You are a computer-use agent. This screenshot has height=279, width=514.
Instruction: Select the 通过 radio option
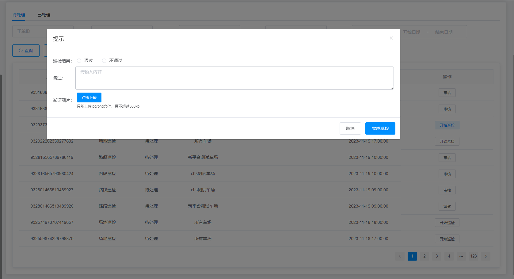pyautogui.click(x=79, y=61)
